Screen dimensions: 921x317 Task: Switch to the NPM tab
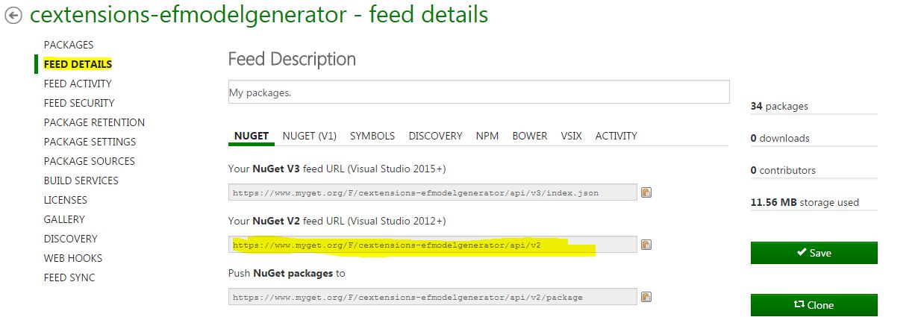coord(487,136)
